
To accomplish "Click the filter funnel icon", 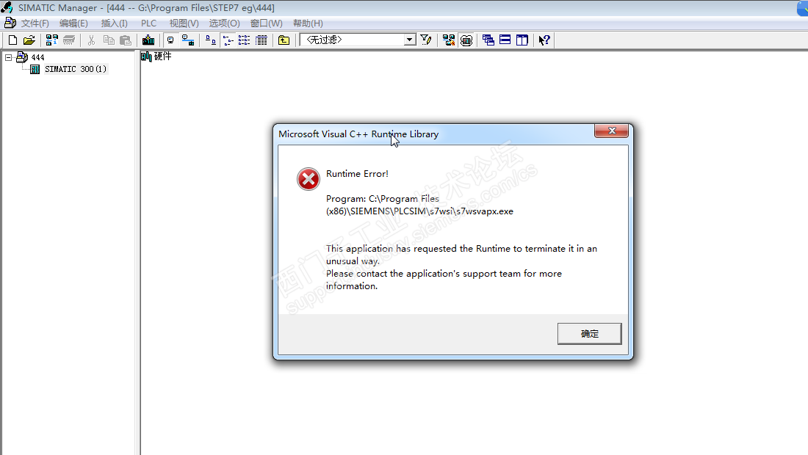I will click(x=425, y=40).
